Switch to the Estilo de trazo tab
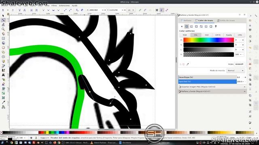The width and height of the screenshot is (259, 145). click(226, 21)
